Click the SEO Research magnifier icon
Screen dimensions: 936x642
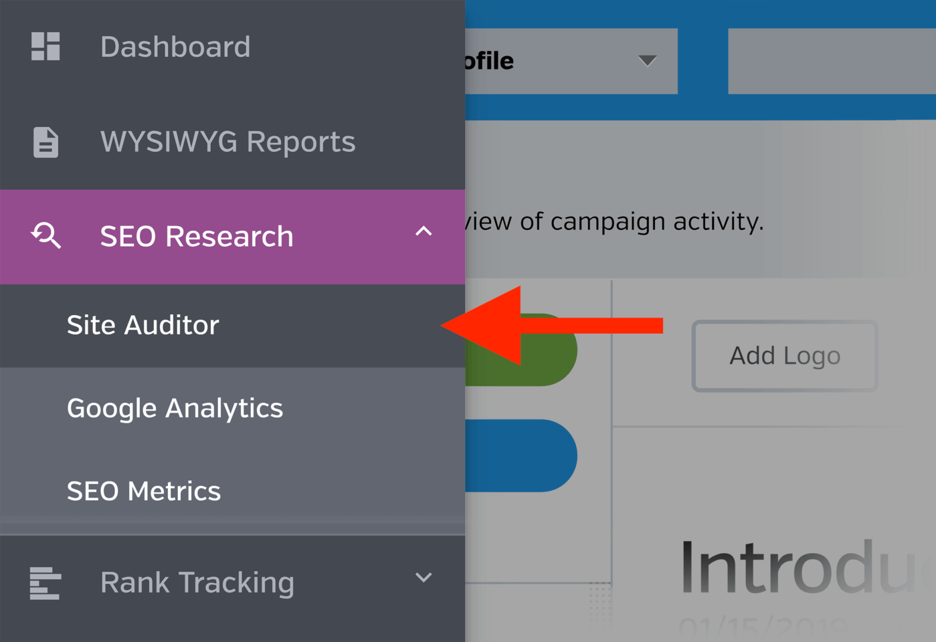46,235
